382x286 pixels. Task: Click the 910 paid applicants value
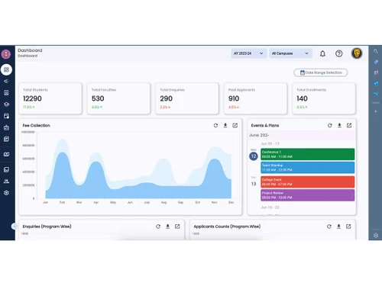click(x=234, y=98)
